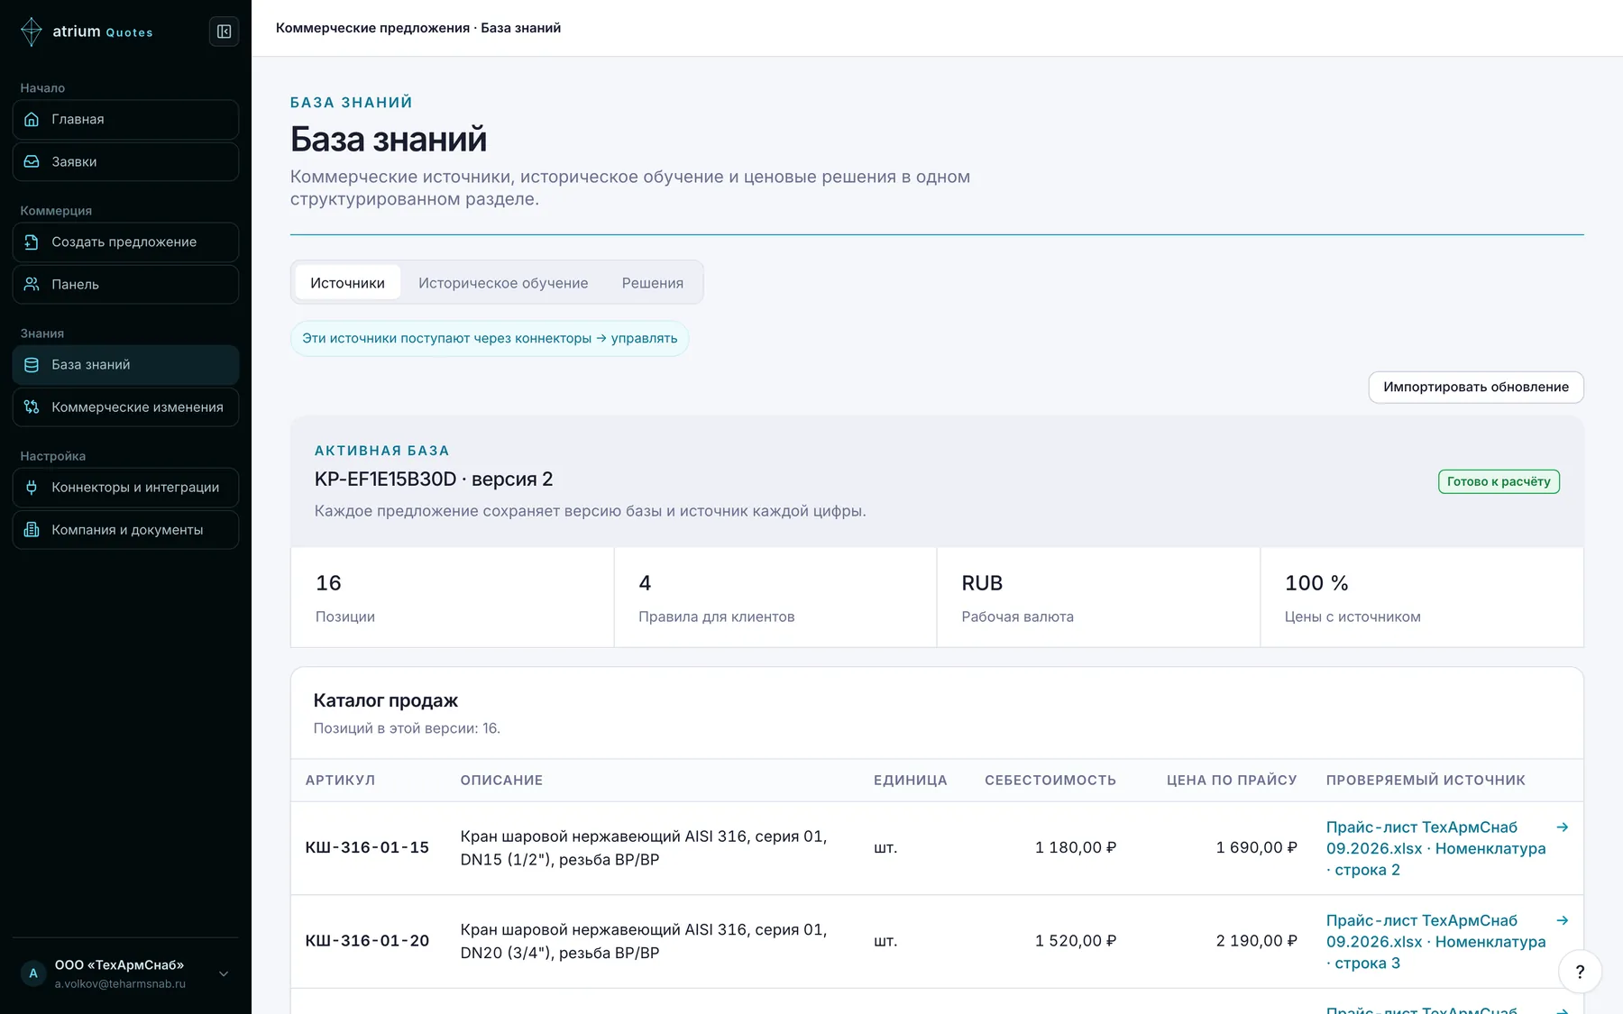Image resolution: width=1623 pixels, height=1014 pixels.
Task: Expand the ООО «ТехАрмСнаб» account switcher chevron
Action: [x=224, y=973]
